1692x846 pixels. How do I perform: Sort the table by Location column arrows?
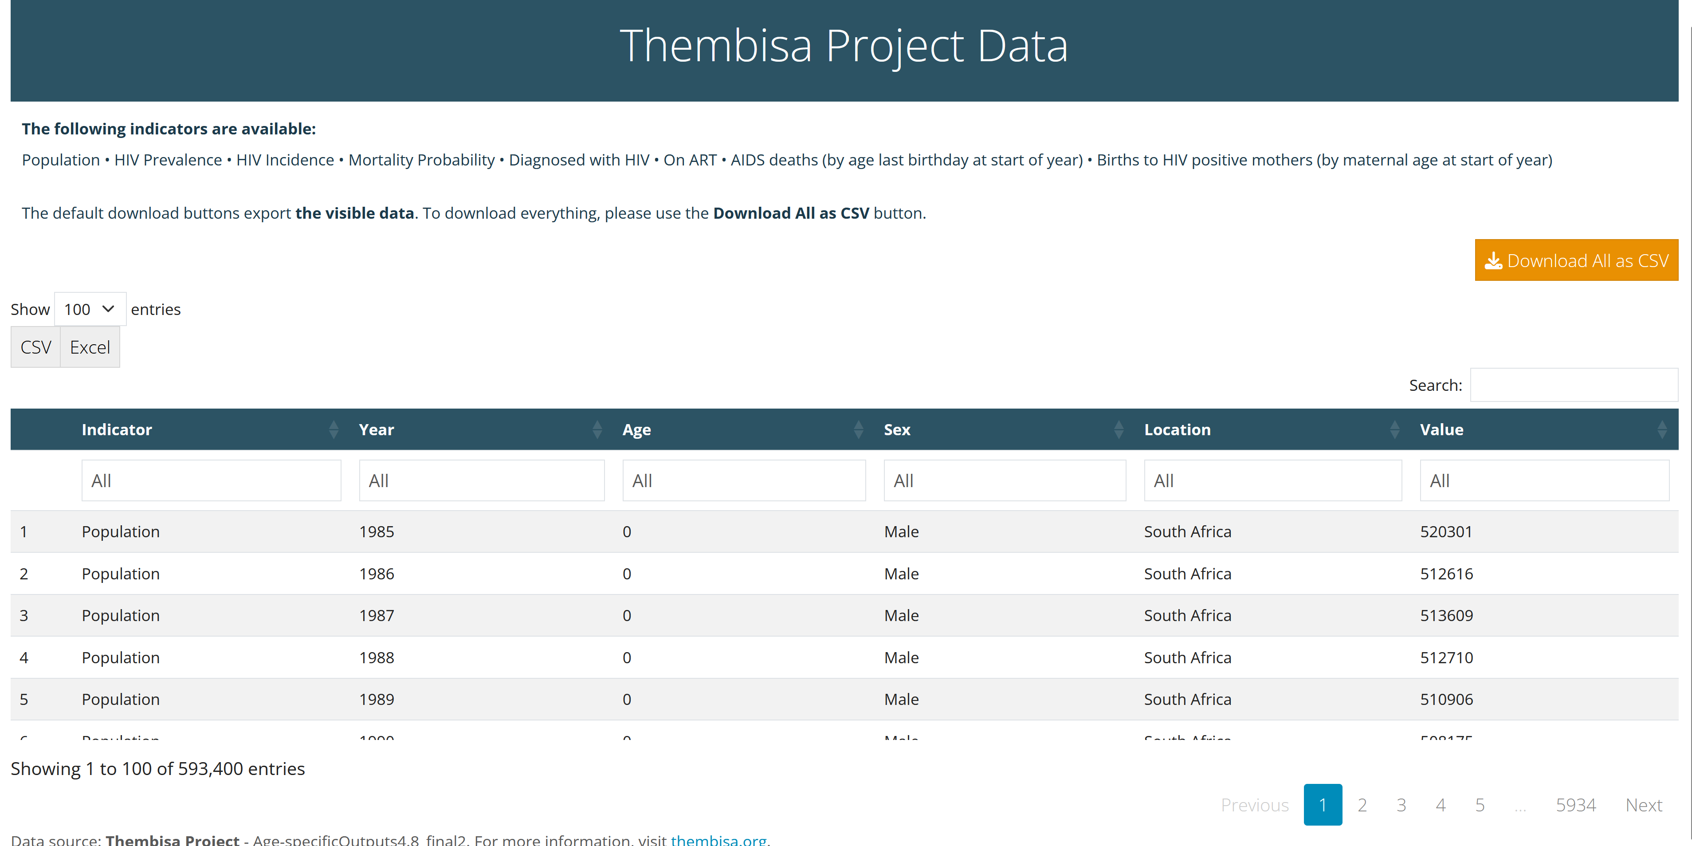(x=1394, y=429)
